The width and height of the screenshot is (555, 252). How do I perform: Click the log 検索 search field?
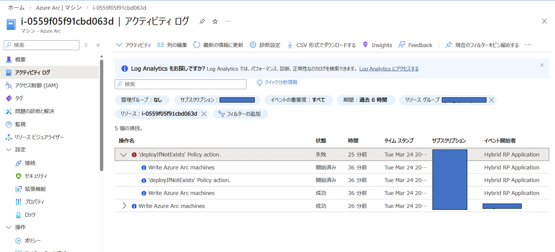pyautogui.click(x=181, y=84)
